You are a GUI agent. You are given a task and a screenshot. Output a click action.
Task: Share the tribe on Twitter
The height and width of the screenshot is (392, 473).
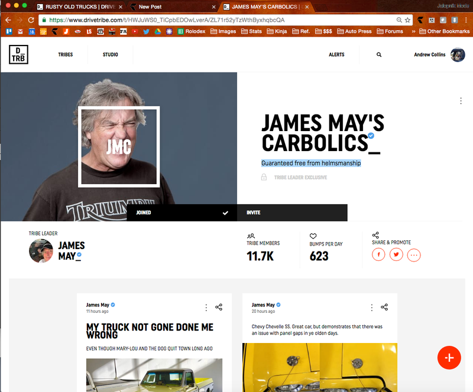tap(396, 255)
